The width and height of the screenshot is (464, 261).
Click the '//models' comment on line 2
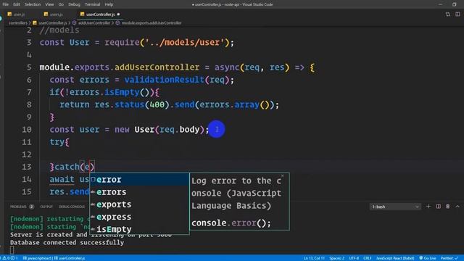(x=59, y=30)
